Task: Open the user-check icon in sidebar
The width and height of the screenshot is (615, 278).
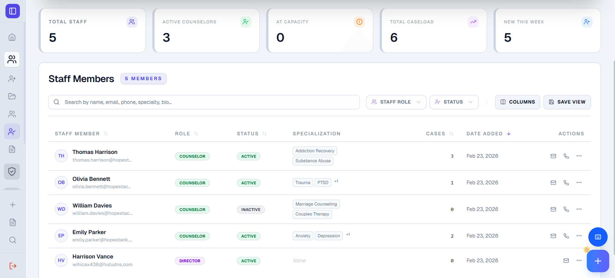Action: click(x=12, y=131)
